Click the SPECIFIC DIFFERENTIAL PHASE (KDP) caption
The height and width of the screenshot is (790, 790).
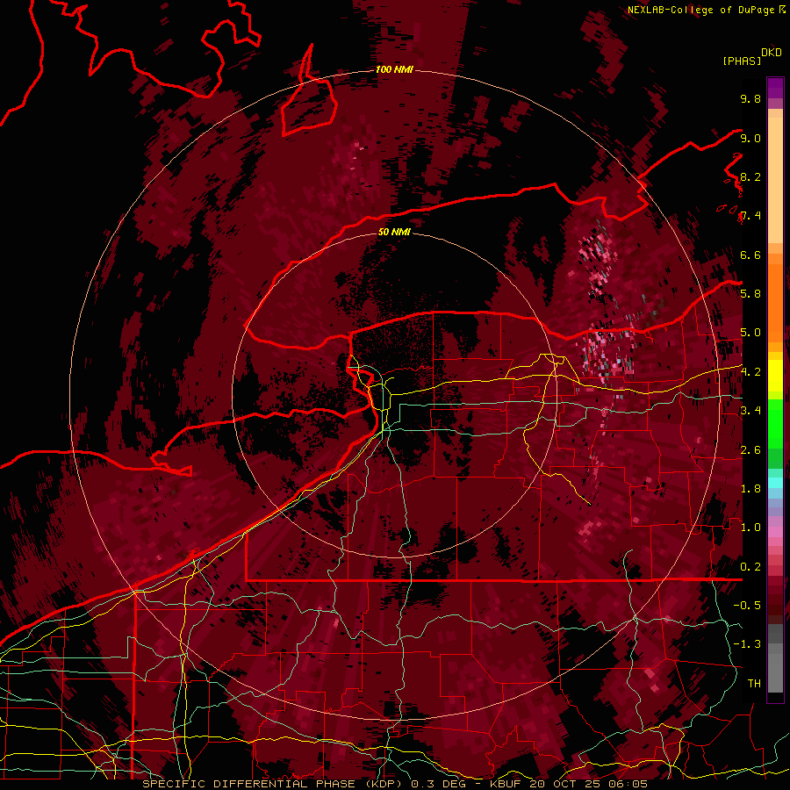coord(274,784)
